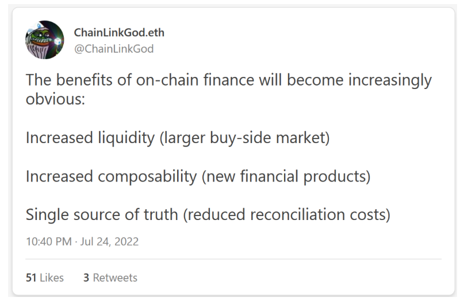The height and width of the screenshot is (301, 464).
Task: Open the @ChainLinkGod handle link
Action: [114, 49]
